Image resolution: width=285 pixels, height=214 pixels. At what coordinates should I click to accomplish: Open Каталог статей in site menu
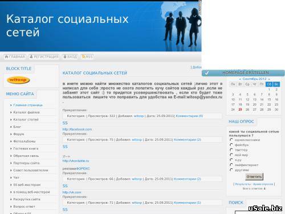(26, 120)
